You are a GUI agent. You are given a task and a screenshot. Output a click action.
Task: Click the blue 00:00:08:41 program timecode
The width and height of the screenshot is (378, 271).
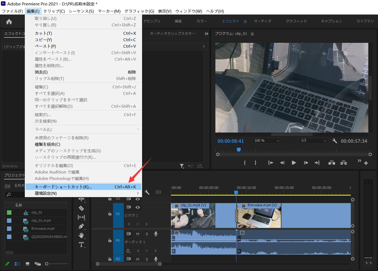[x=230, y=141]
